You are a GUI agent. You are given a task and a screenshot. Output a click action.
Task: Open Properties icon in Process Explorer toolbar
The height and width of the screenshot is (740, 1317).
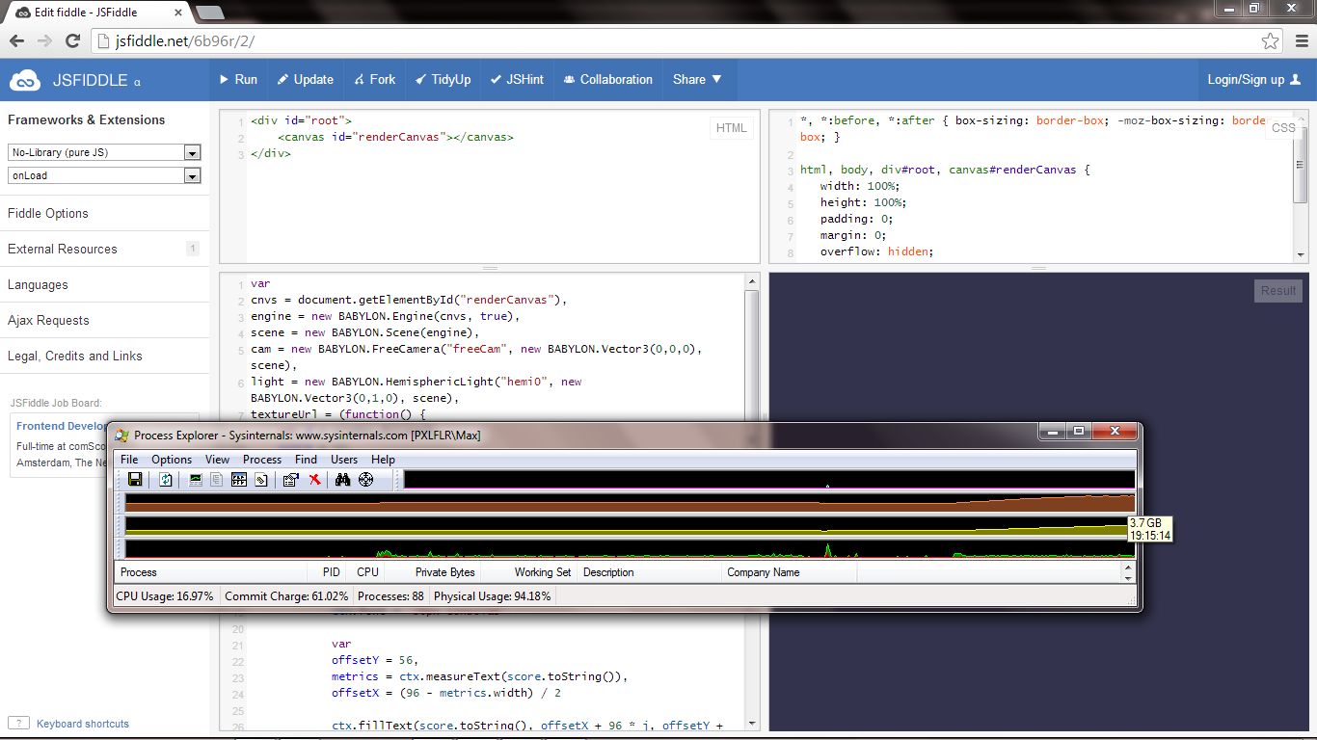(x=291, y=479)
